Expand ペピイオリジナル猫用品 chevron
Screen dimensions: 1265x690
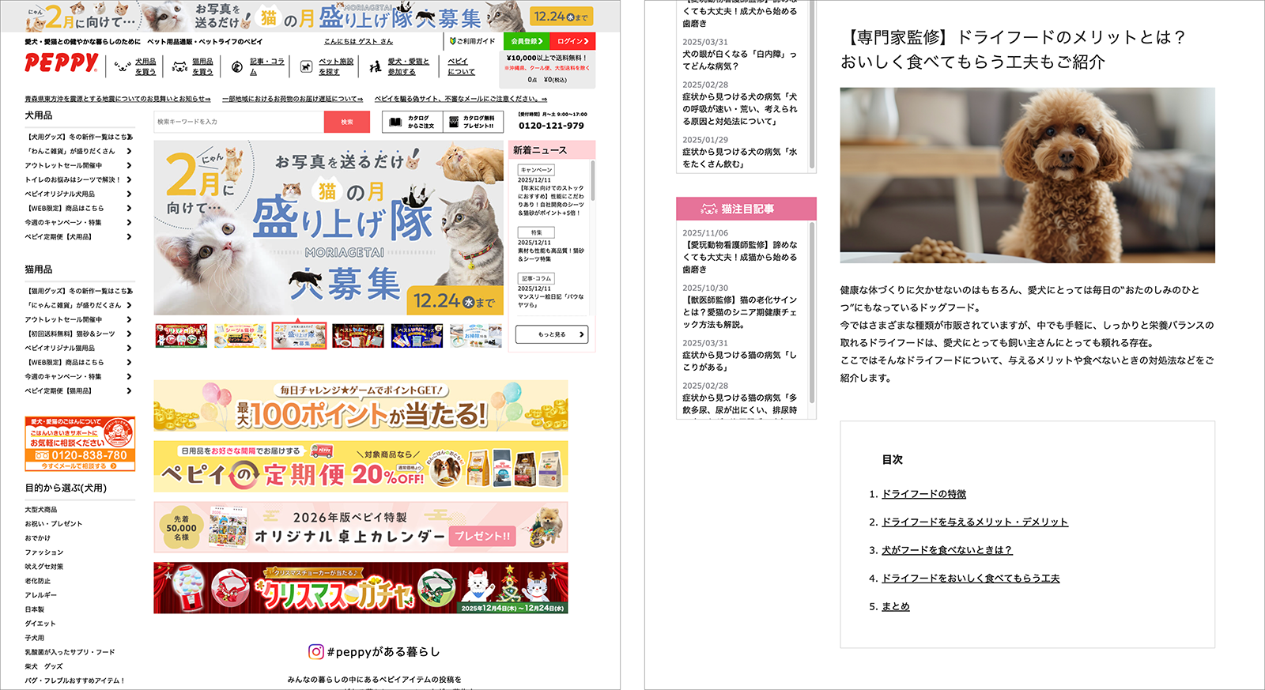pos(129,348)
